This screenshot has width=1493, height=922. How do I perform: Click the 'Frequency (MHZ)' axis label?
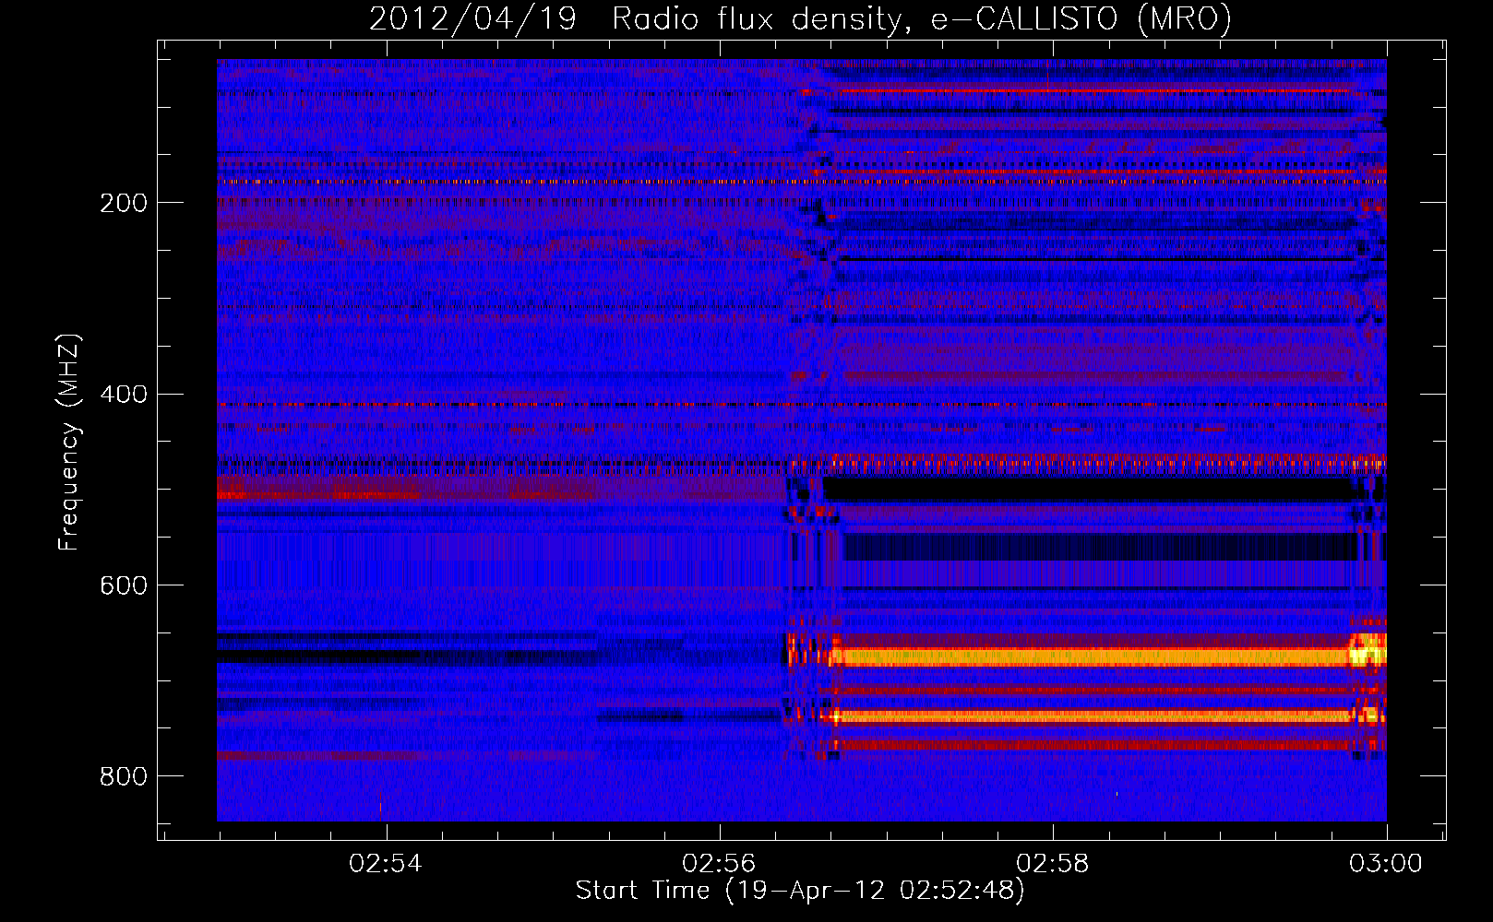[x=68, y=442]
